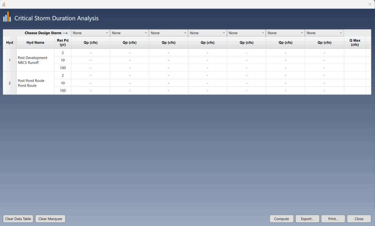
Task: Click Clear Data Table
Action: coord(18,219)
